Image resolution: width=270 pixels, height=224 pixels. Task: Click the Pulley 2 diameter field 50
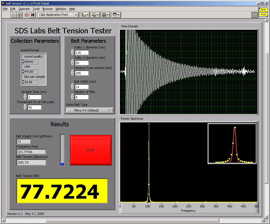[82, 63]
